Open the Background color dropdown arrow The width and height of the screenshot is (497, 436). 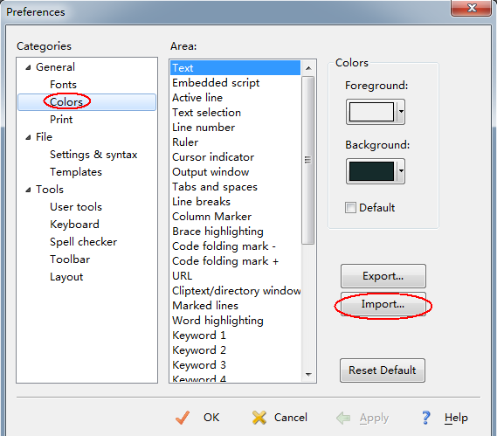401,171
